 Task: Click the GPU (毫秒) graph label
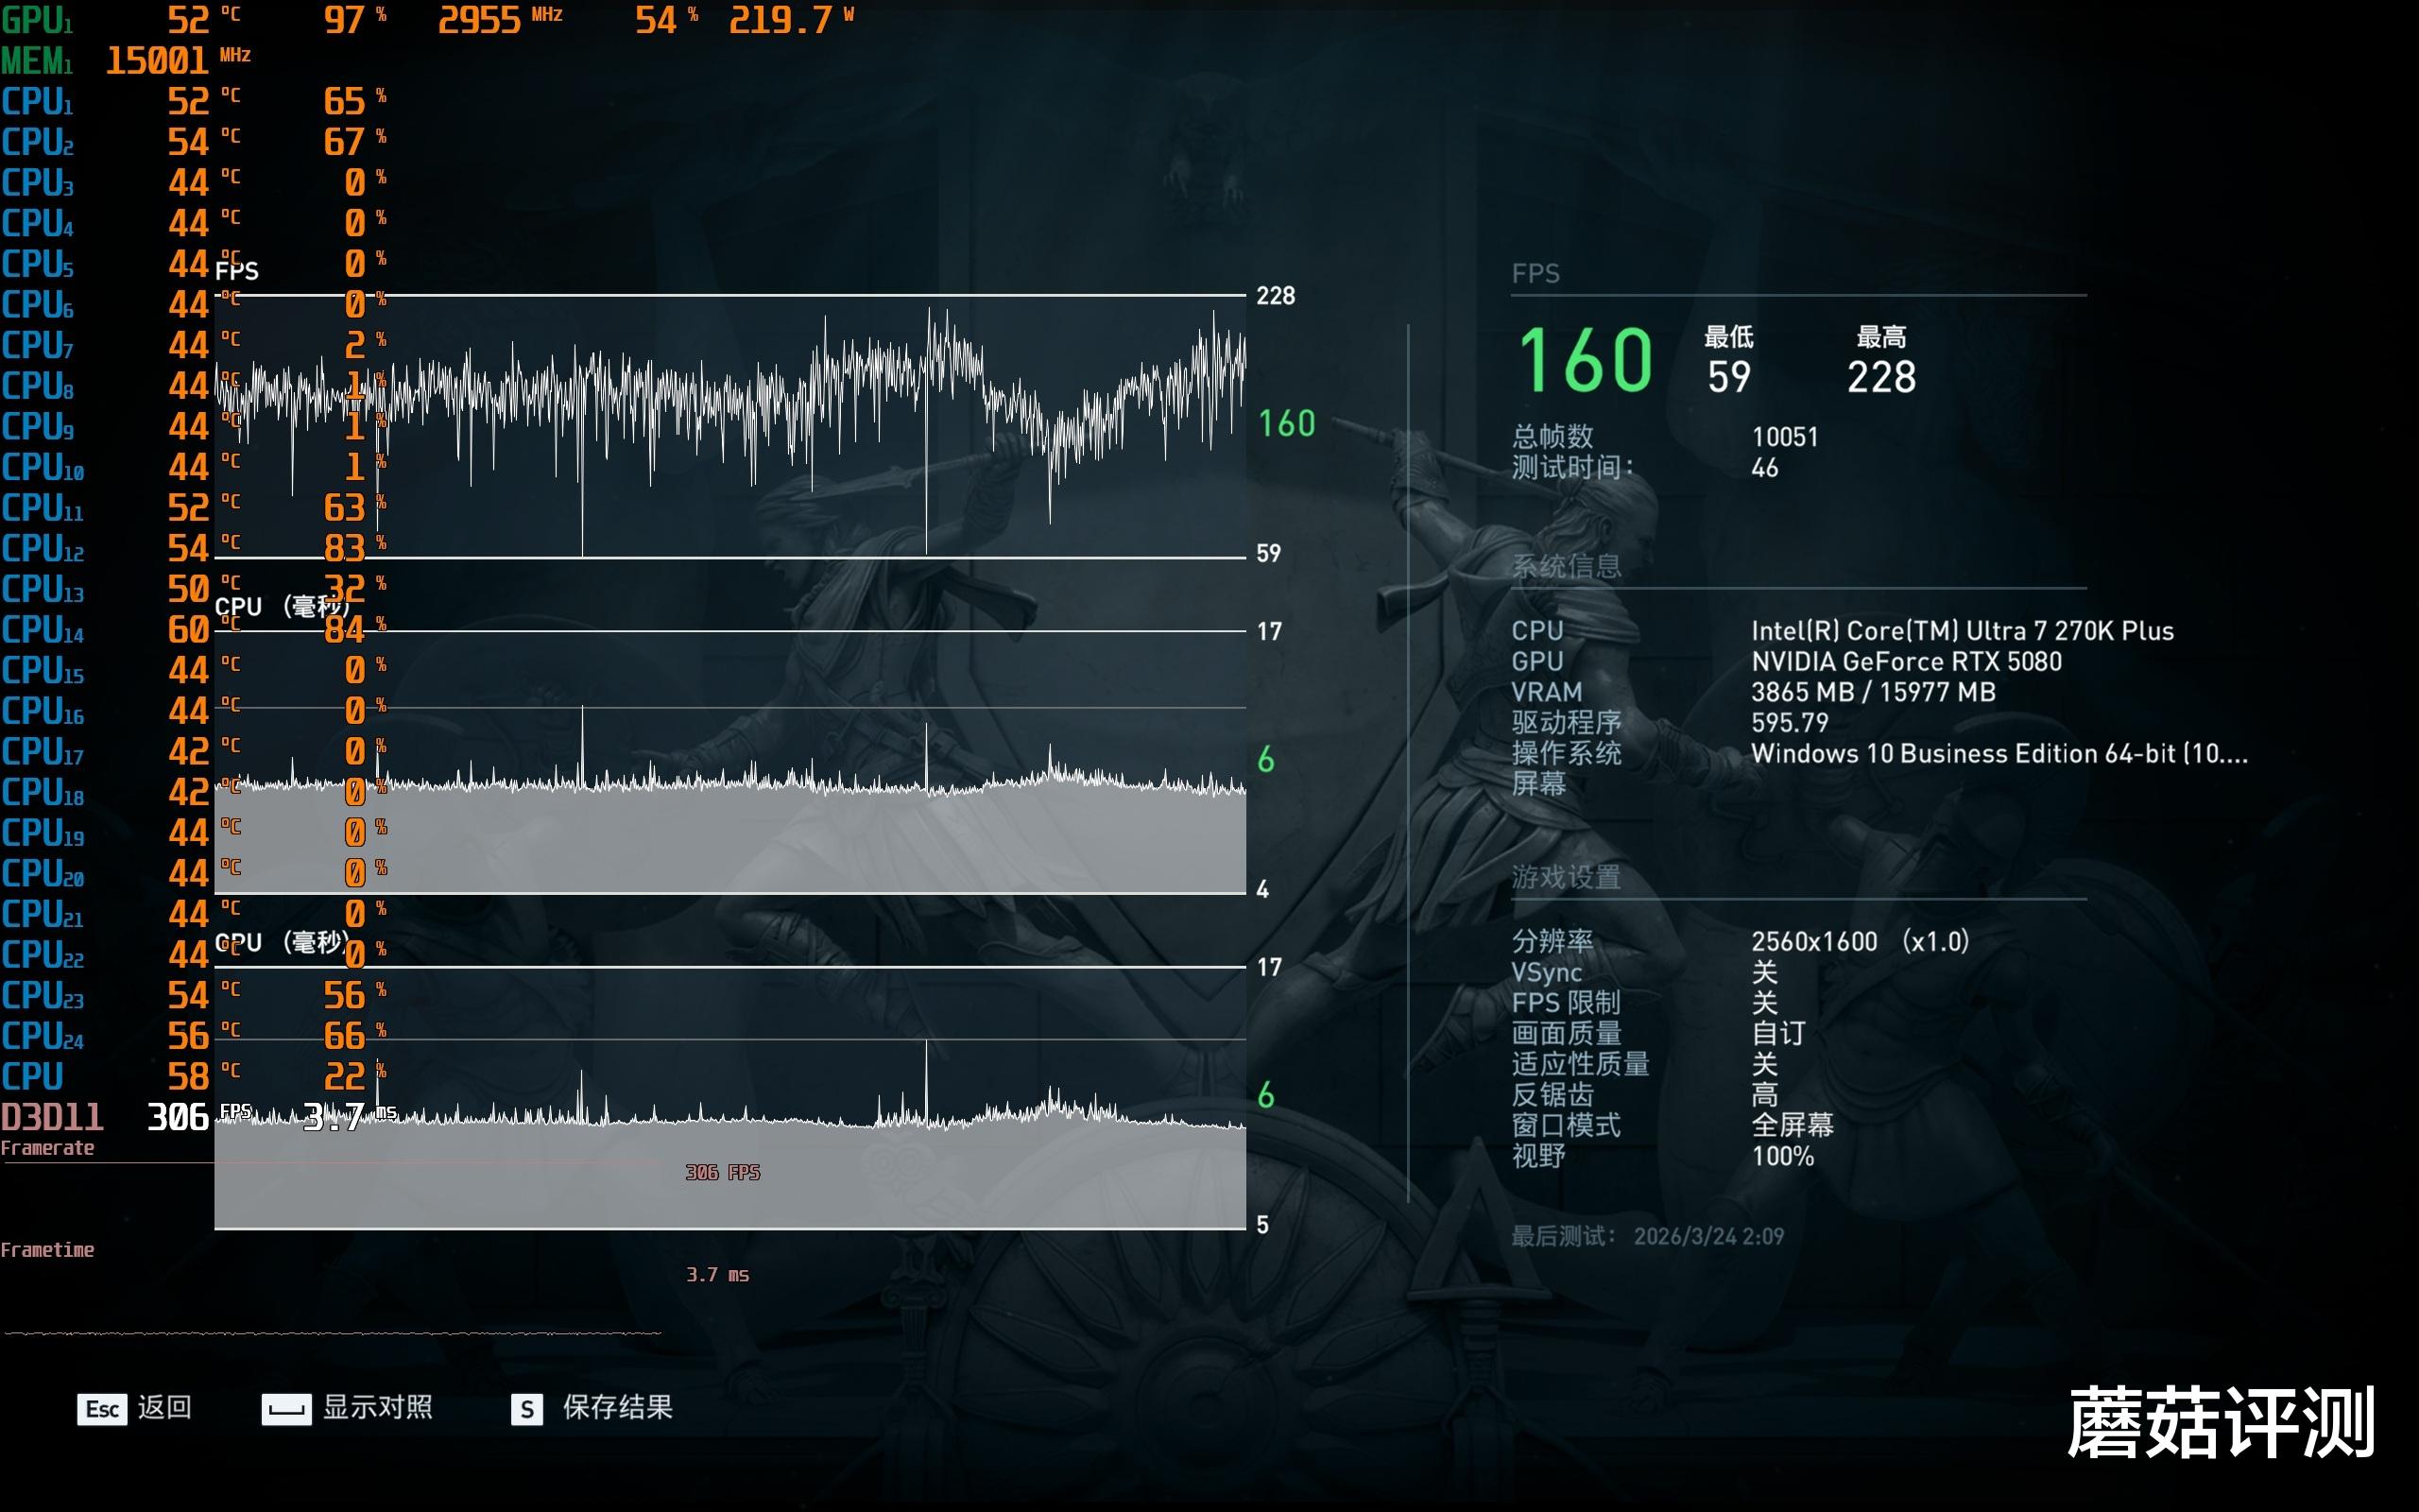[x=282, y=942]
